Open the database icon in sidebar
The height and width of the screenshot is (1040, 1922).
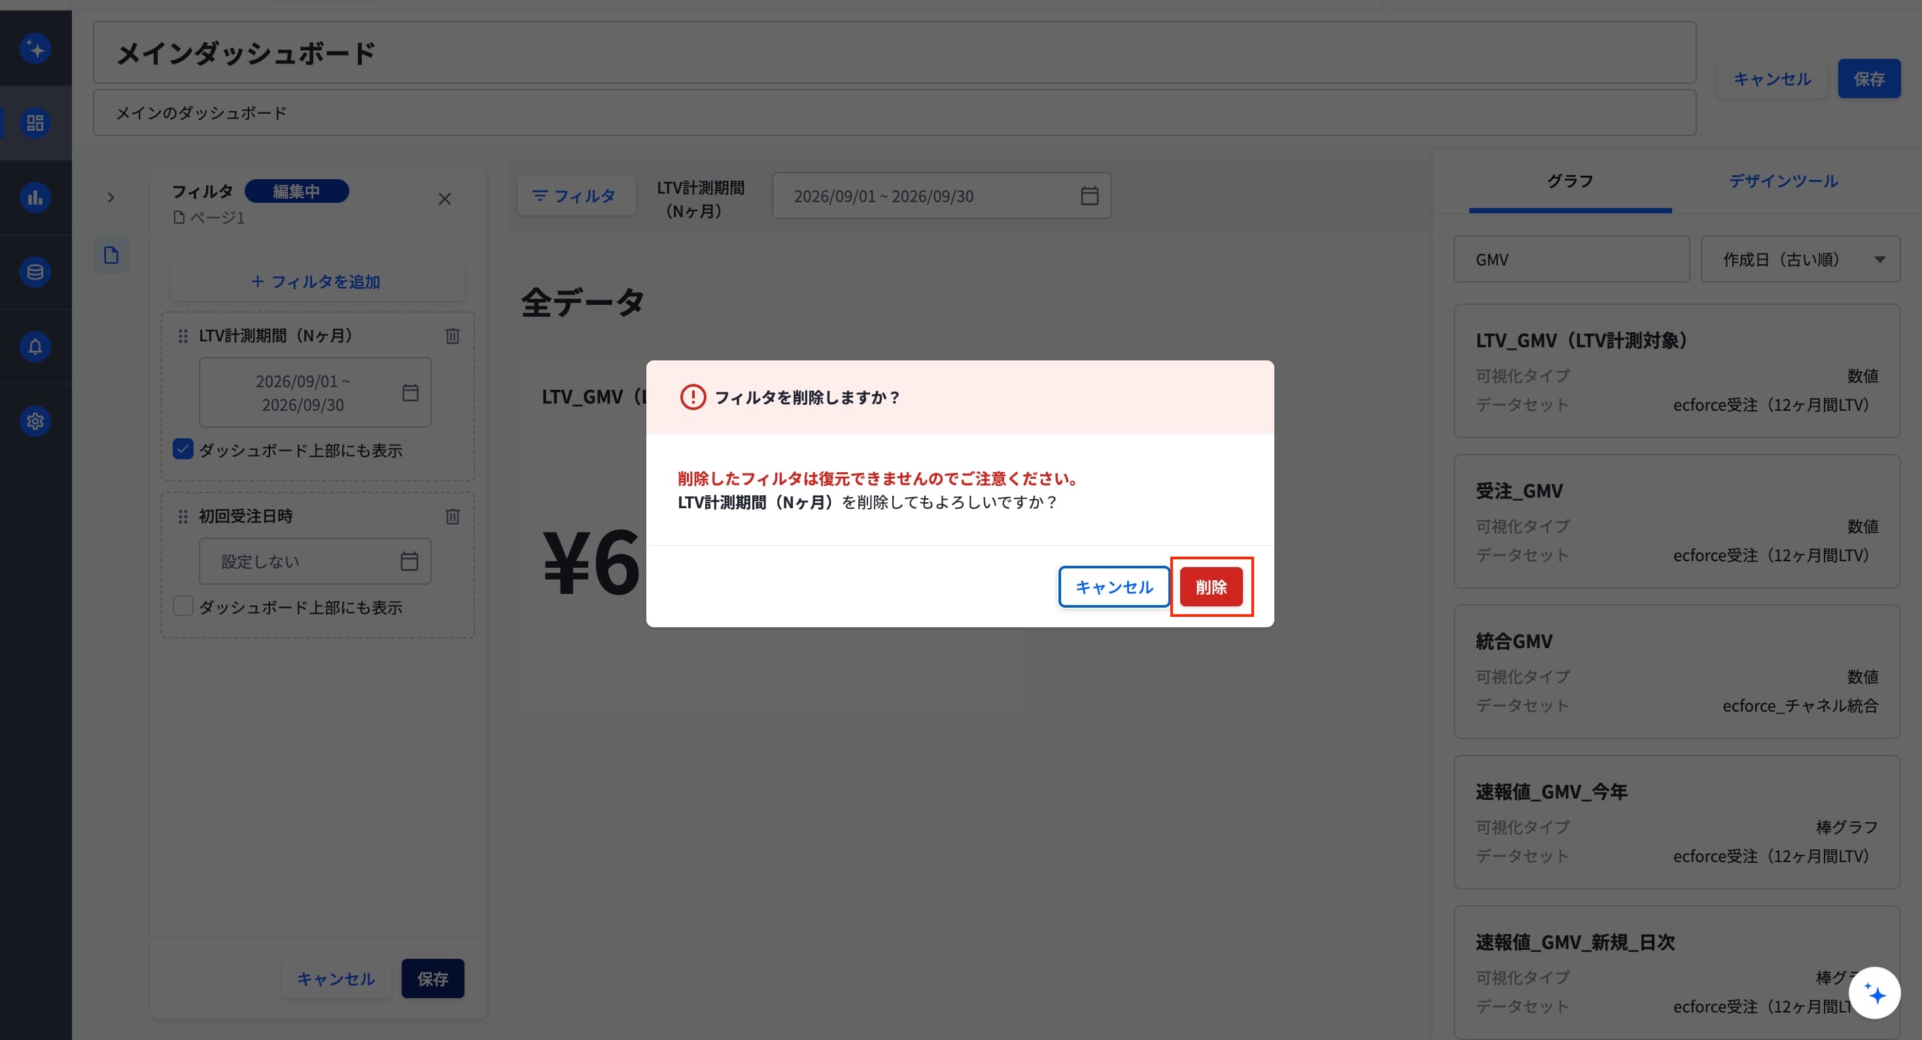coord(35,272)
